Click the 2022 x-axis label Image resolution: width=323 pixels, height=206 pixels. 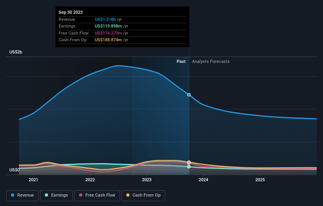90,180
